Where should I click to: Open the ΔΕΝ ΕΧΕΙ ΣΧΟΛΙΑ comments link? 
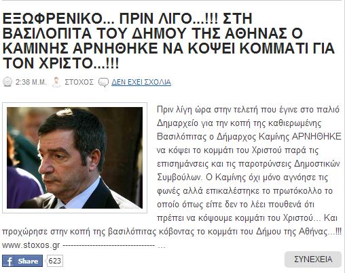point(141,82)
